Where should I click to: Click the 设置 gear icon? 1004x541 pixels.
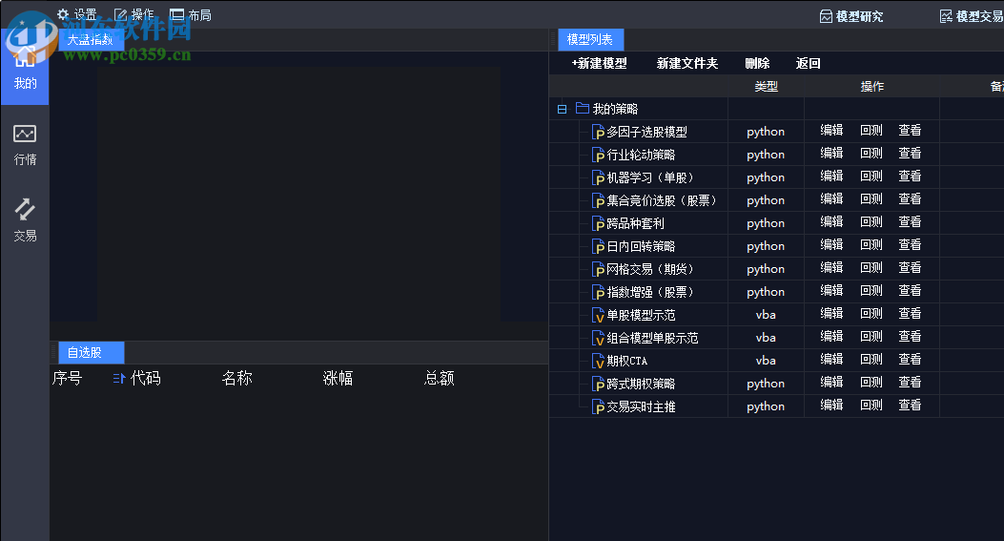(63, 14)
